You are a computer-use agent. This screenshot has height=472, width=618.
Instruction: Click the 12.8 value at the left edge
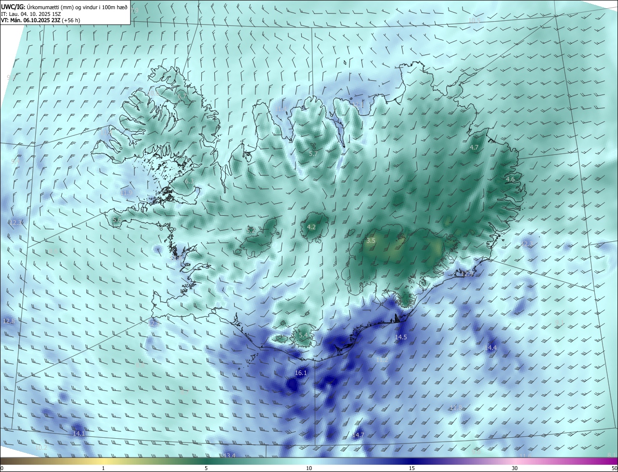point(9,321)
